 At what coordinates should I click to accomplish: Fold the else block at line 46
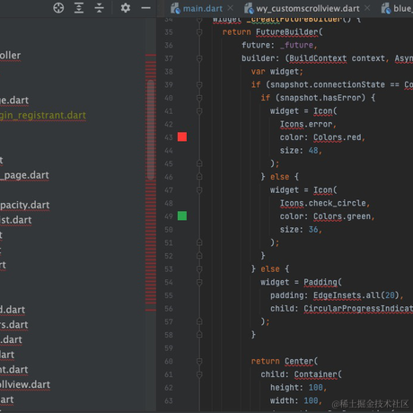coord(199,177)
